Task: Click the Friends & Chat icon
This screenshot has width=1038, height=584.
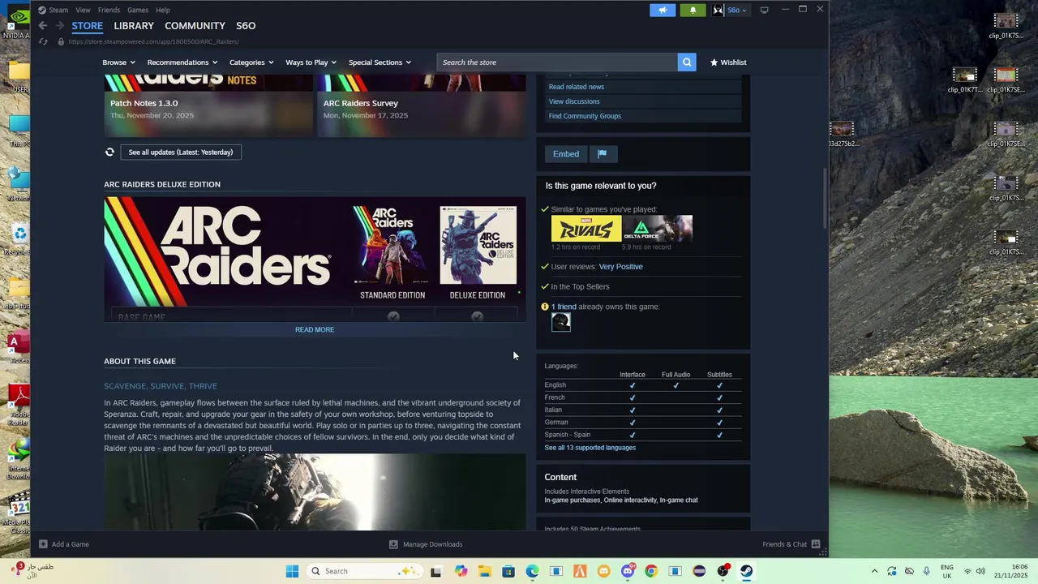Action: pyautogui.click(x=816, y=544)
